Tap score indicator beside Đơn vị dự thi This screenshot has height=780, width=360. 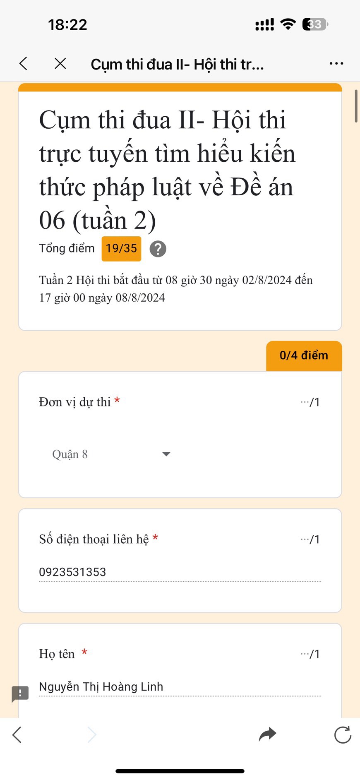point(310,402)
